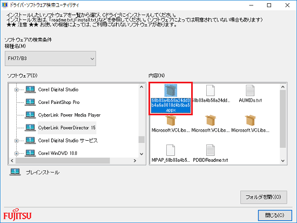297x223 pixels.
Task: Open the PDBDReadme.txt file icon
Action: click(x=210, y=150)
